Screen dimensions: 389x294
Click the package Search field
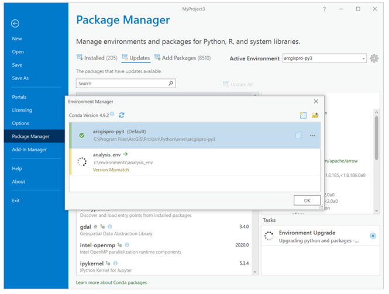(122, 84)
